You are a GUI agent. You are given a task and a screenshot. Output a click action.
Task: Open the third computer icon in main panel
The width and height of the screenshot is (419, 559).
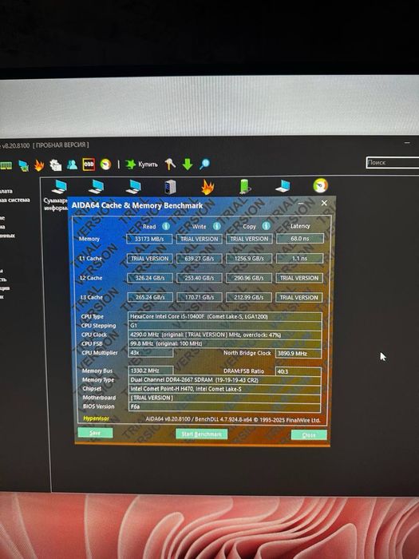[133, 187]
